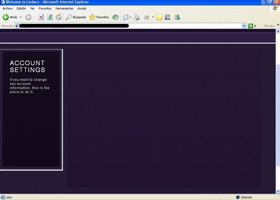Refresh the page with green arrows icon
The width and height of the screenshot is (280, 200).
[x=50, y=17]
